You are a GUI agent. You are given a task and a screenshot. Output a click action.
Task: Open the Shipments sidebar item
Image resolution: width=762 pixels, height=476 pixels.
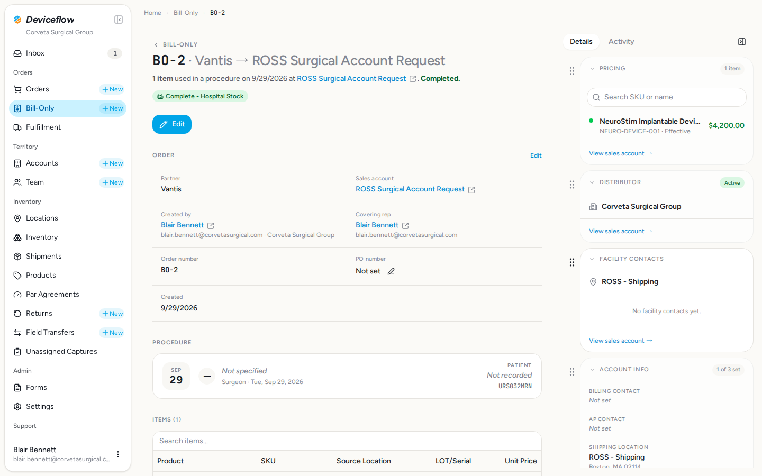(x=68, y=257)
